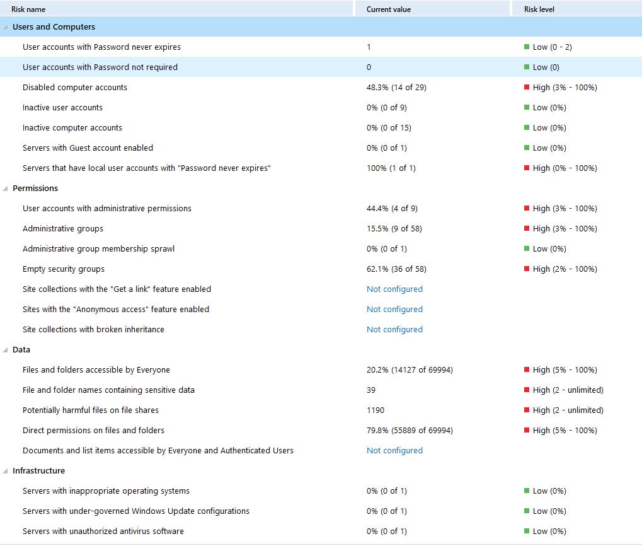
Task: Click the 79.8% (55889 of 69994) value
Action: pyautogui.click(x=410, y=431)
